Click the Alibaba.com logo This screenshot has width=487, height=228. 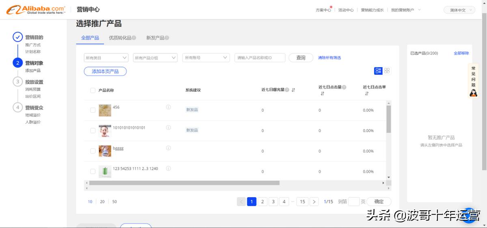(x=36, y=10)
